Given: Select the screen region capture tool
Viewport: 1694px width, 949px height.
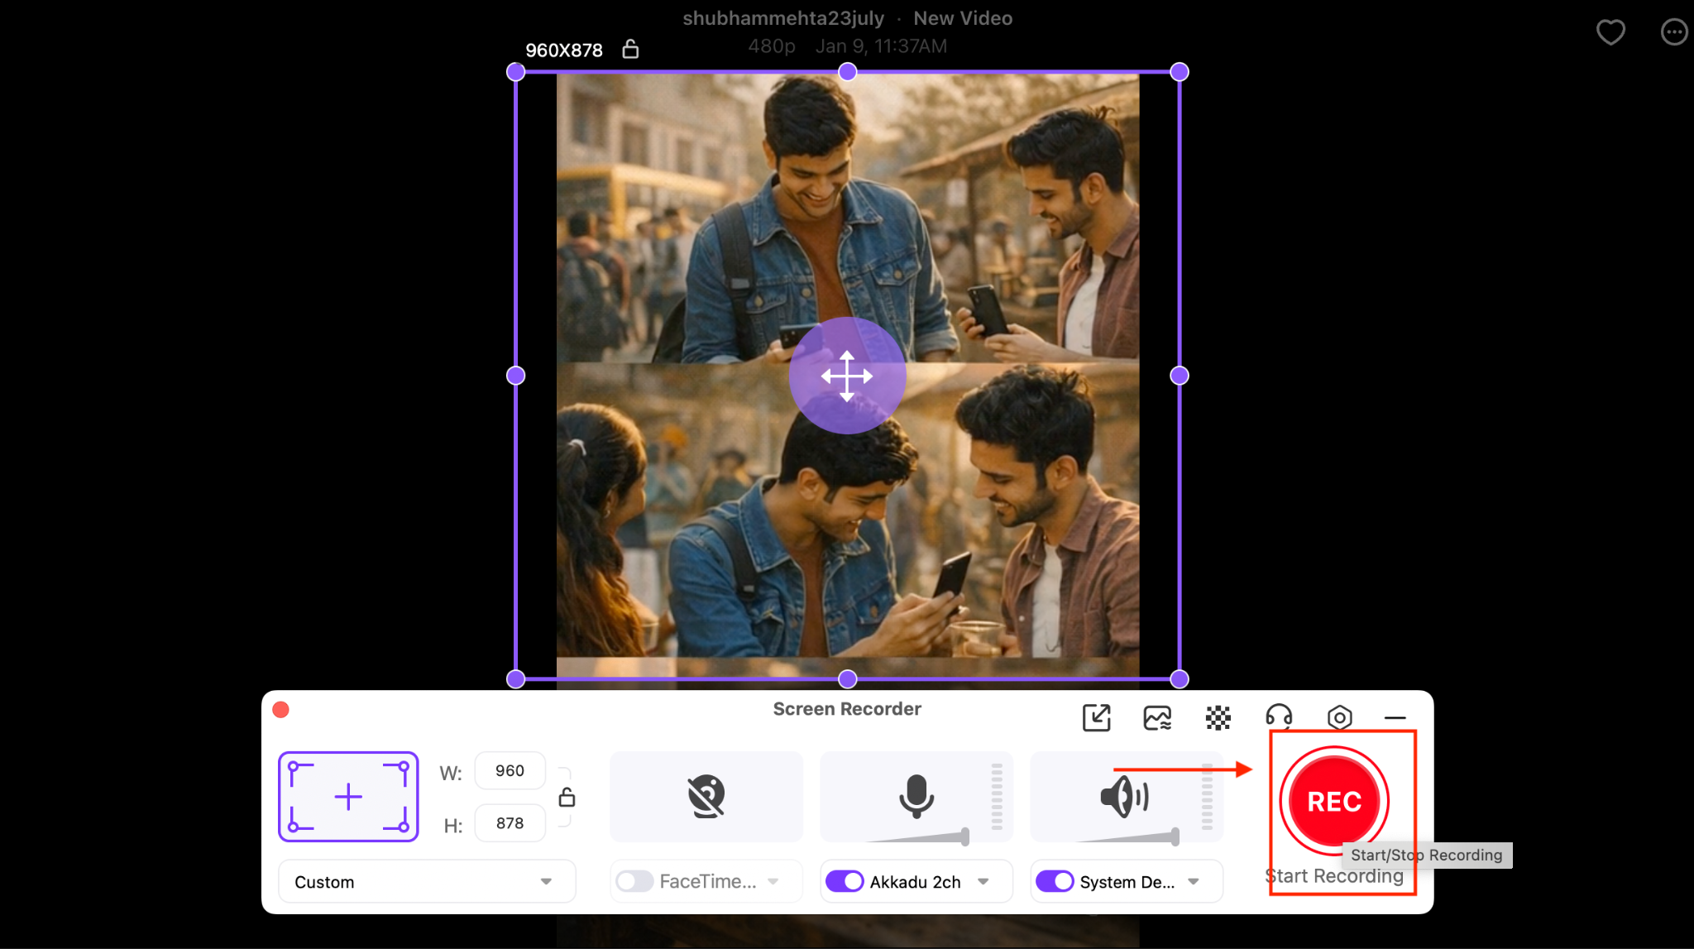Looking at the screenshot, I should click(347, 796).
